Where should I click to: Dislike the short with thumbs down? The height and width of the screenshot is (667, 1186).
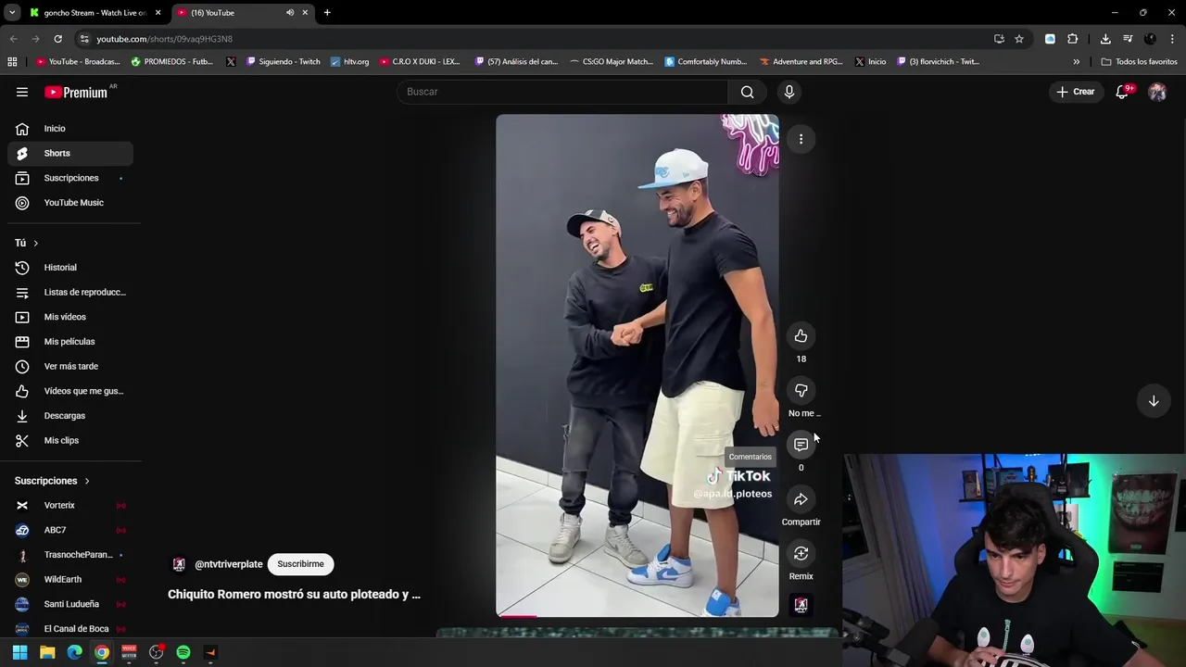(x=801, y=391)
